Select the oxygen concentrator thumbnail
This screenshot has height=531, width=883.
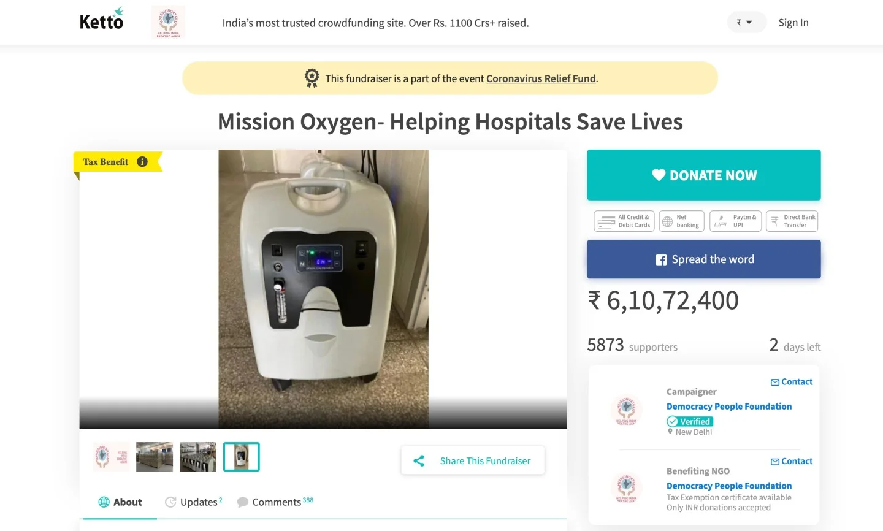[x=242, y=457]
